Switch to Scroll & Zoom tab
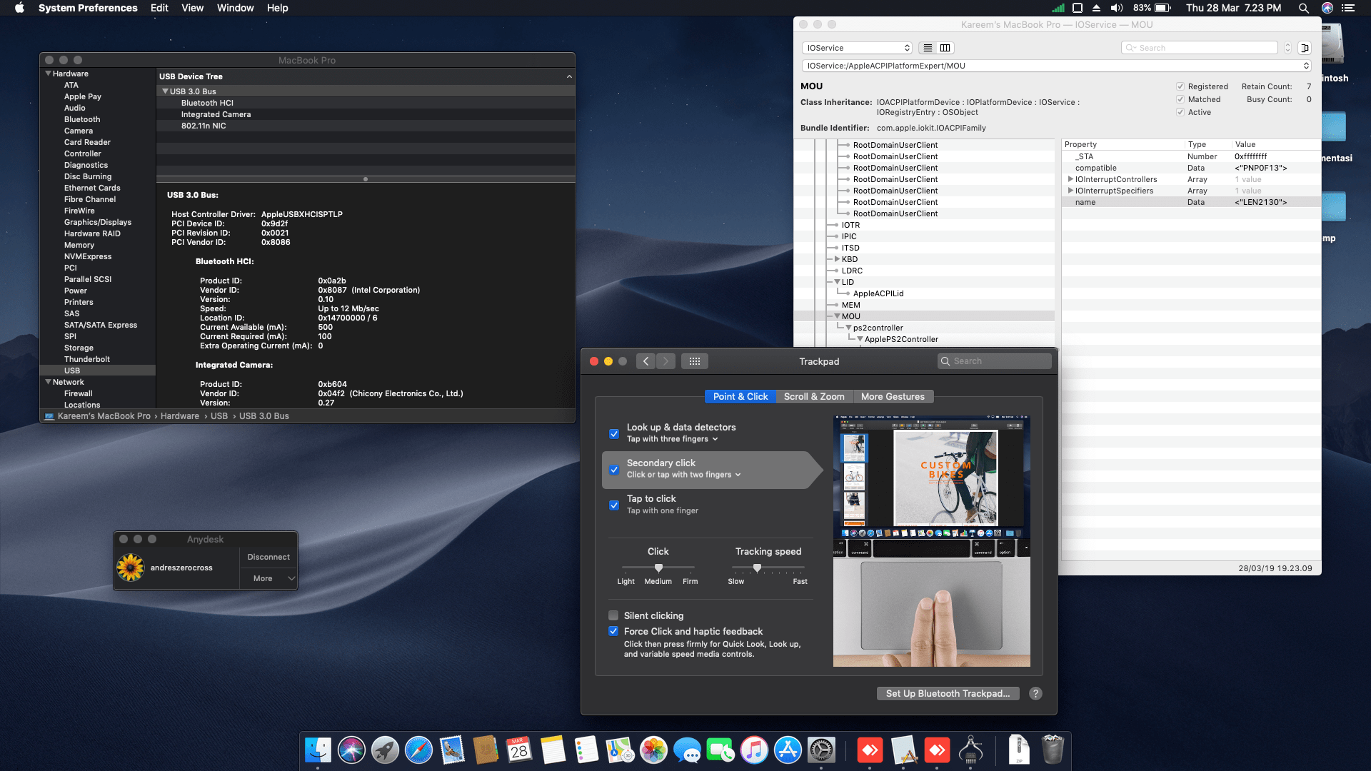 pyautogui.click(x=813, y=396)
